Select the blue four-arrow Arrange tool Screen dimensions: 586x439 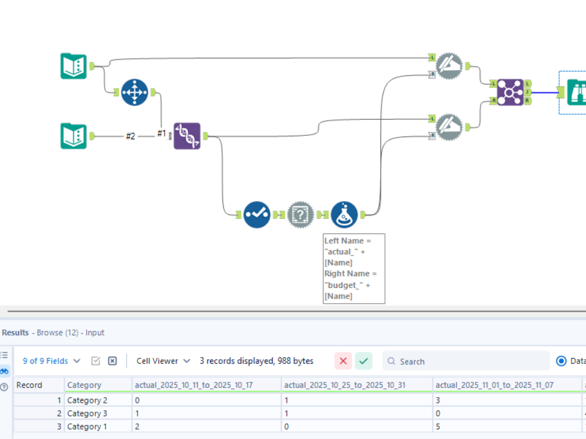pyautogui.click(x=135, y=92)
